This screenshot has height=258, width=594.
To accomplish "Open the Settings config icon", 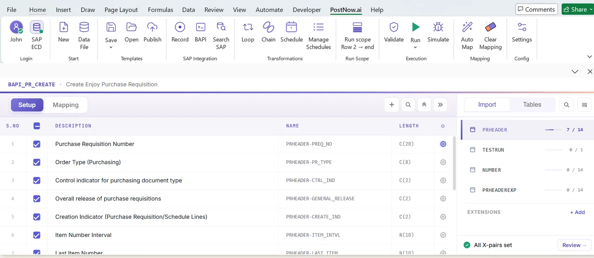I will pyautogui.click(x=522, y=27).
